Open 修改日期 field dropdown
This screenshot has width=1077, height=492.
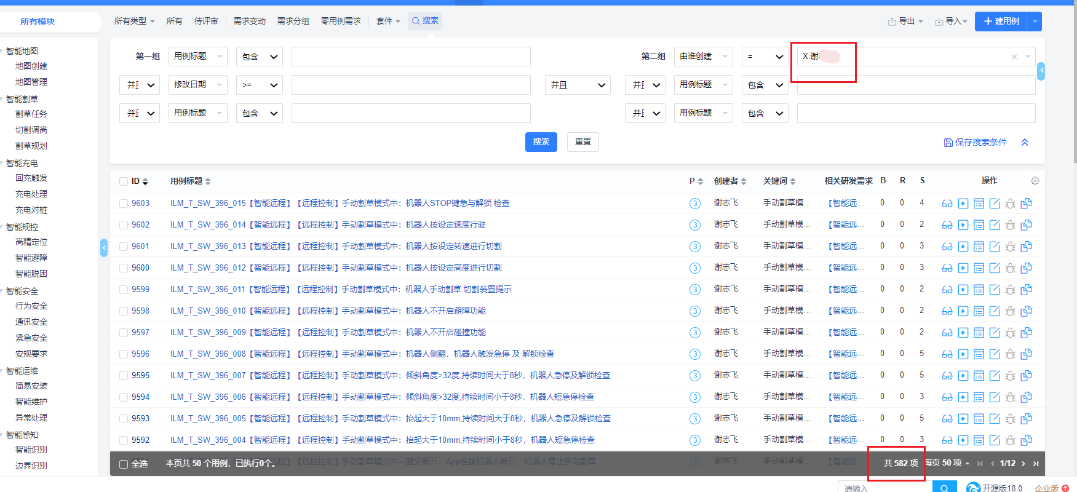tap(197, 85)
